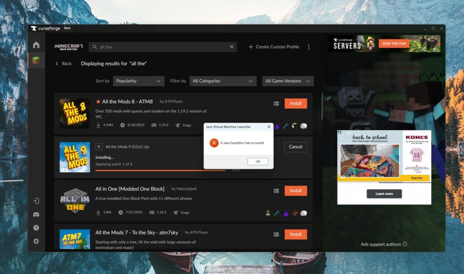
Task: Click the round stone category icon on ATM8
Action: (x=304, y=126)
